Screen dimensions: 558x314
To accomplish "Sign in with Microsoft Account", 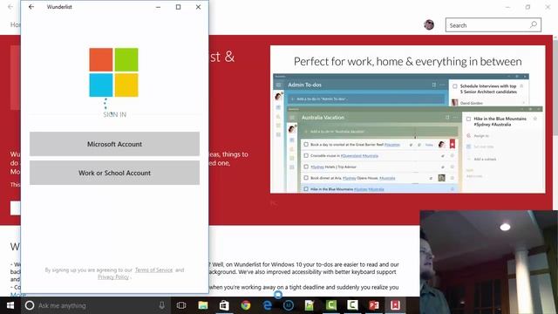I will pos(114,144).
